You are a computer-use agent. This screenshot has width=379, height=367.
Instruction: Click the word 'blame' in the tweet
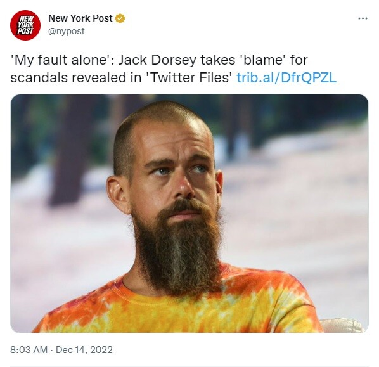262,60
